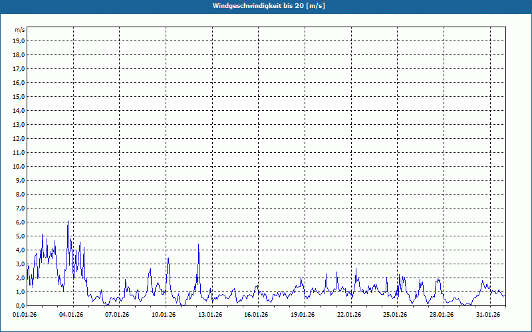
Task: Click the tall wind spike just before 13.01.26
Action: coord(199,245)
